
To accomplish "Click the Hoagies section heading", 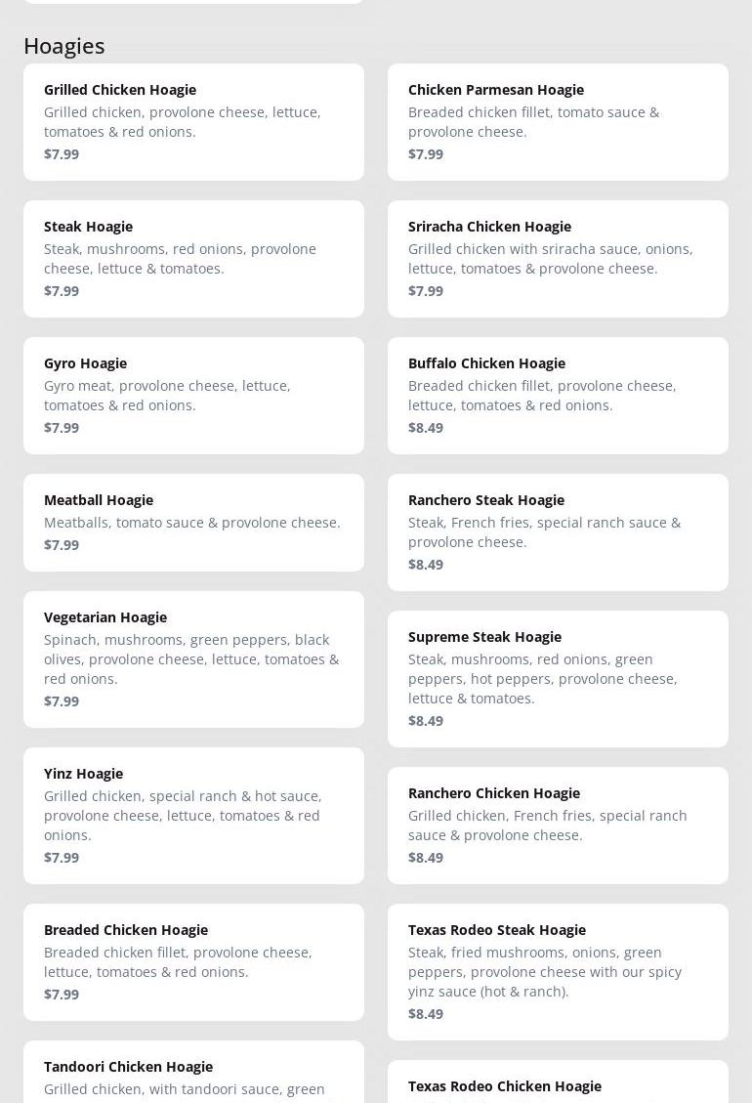I will (x=64, y=46).
